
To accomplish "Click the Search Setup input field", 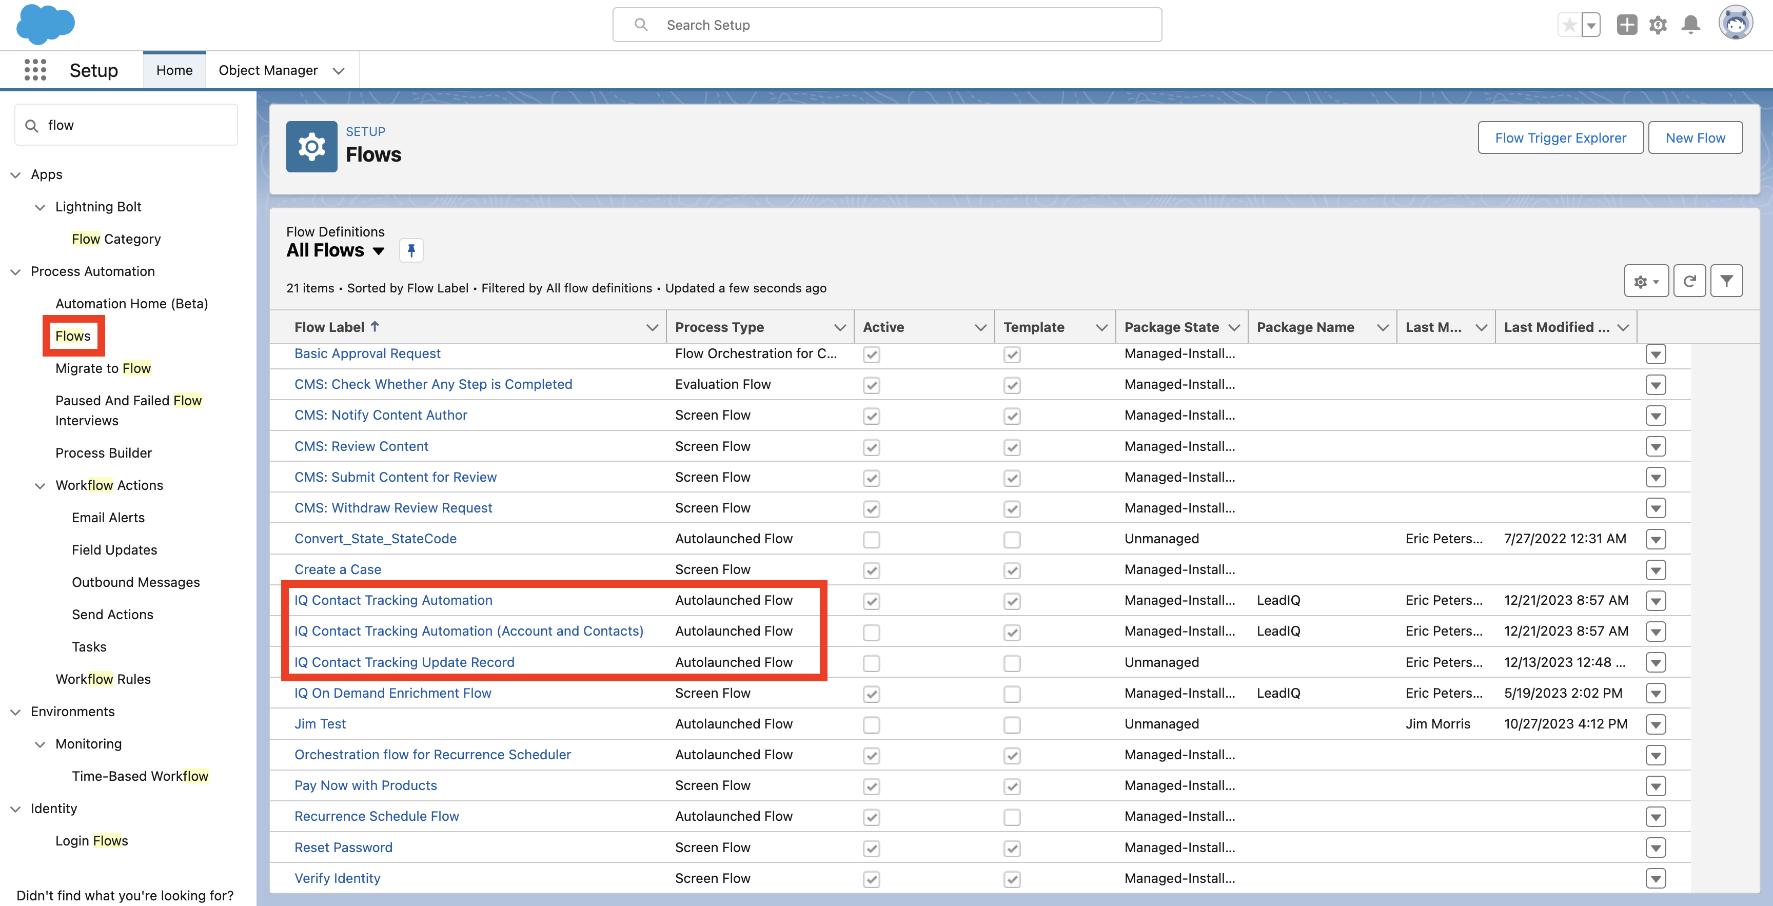I will coord(887,26).
